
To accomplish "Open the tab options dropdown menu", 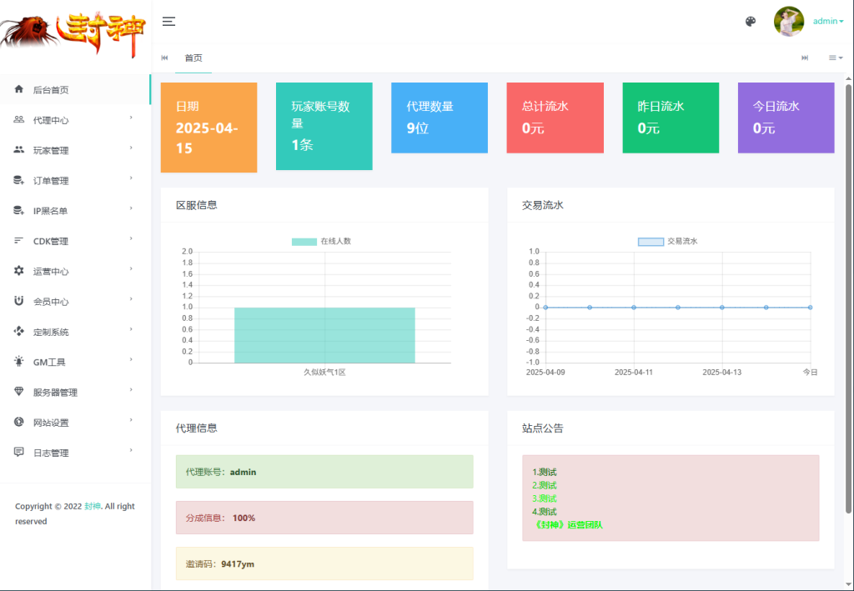I will (835, 58).
